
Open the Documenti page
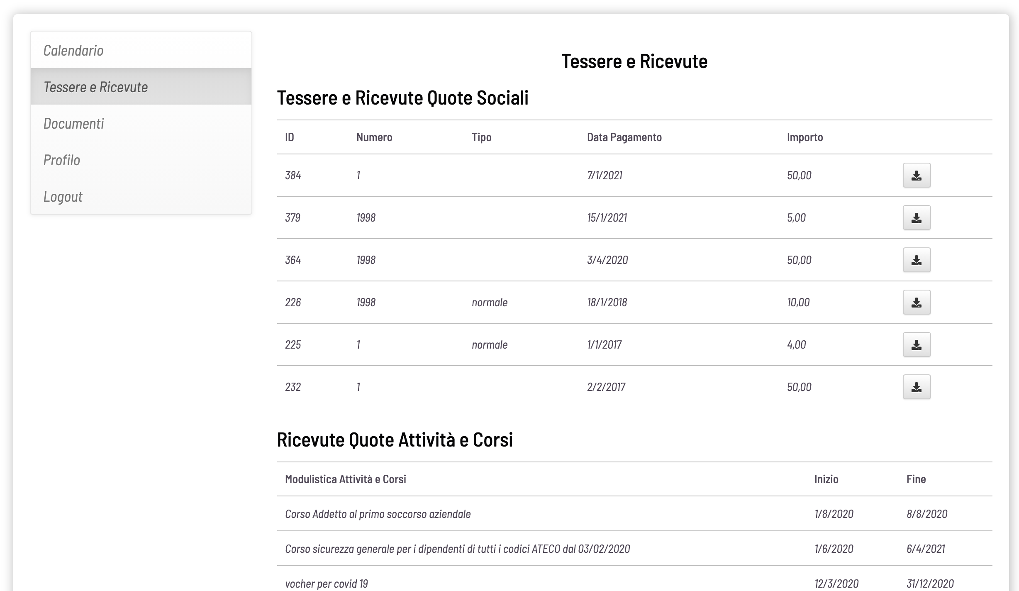click(74, 123)
